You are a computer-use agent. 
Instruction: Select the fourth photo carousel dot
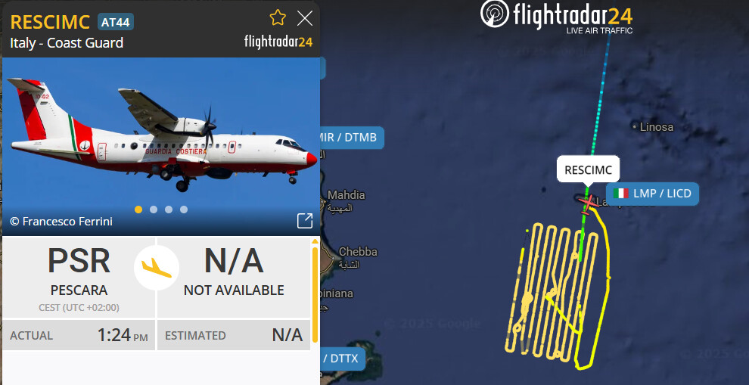click(x=184, y=210)
